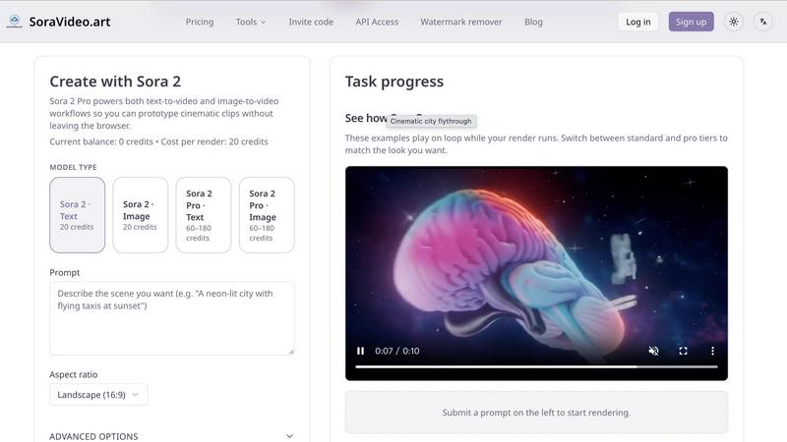The image size is (787, 442).
Task: Click the Current balance credits text
Action: coord(158,141)
